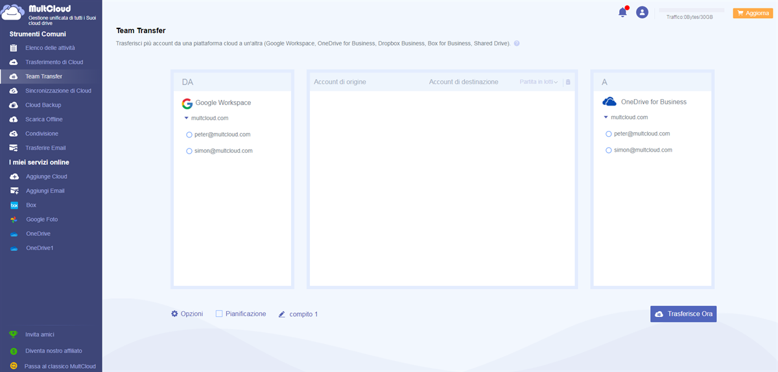Select peter@multcloud.com radio in DA panel

click(189, 135)
